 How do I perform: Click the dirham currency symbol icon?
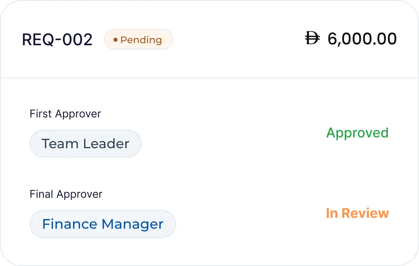312,39
